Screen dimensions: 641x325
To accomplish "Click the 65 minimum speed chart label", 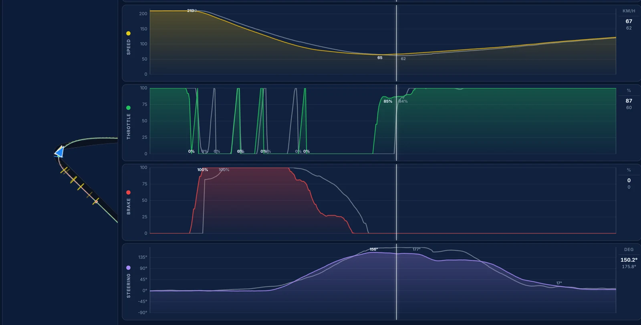I will (x=380, y=58).
